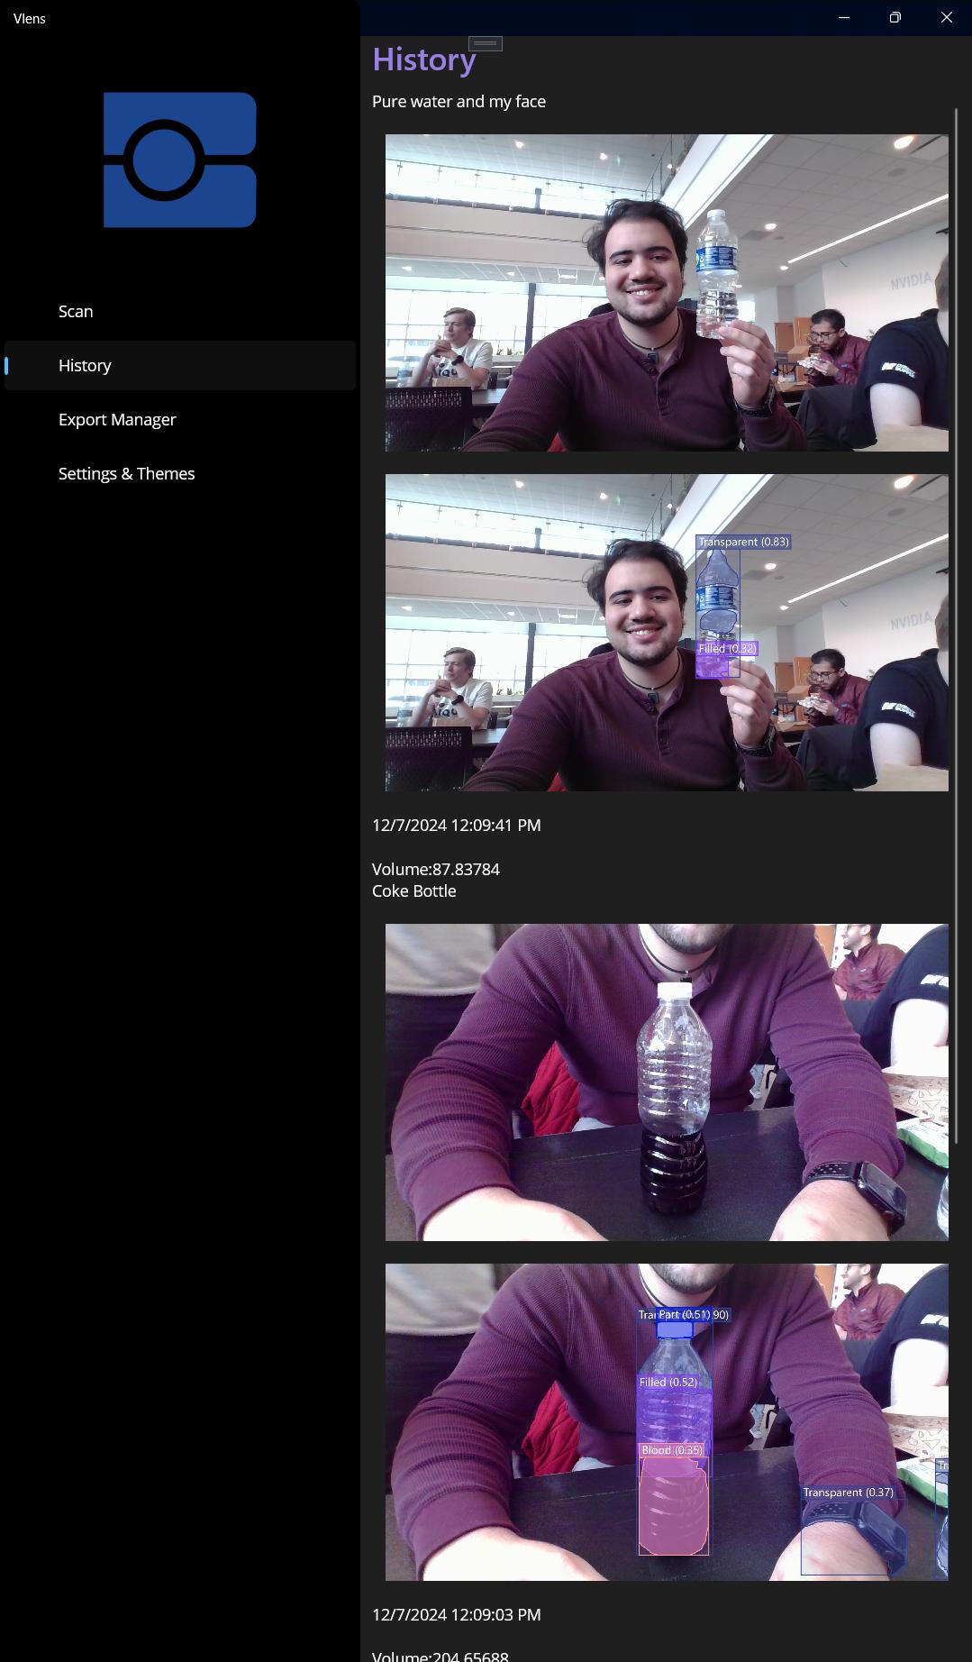
Task: Open the Export Manager page
Action: (117, 419)
